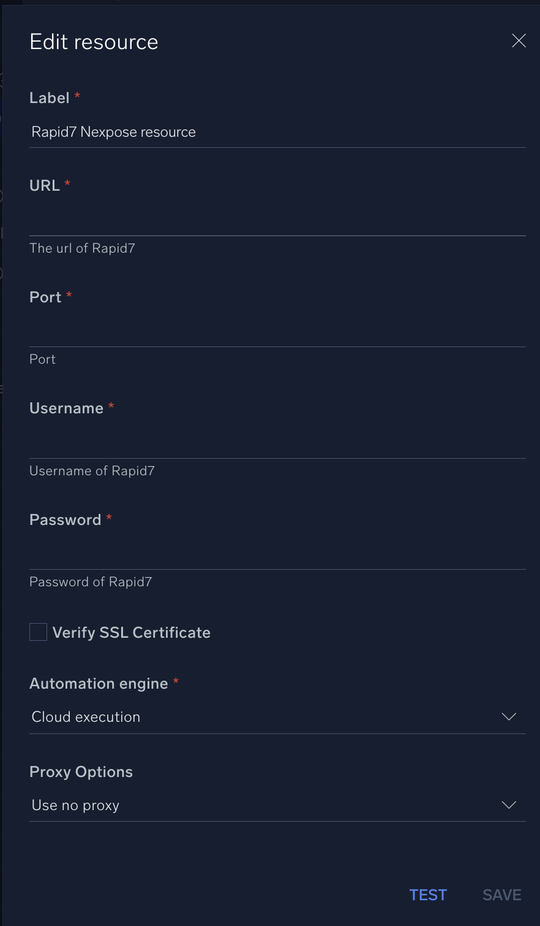540x926 pixels.
Task: Click inside the Username input field
Action: pos(276,443)
